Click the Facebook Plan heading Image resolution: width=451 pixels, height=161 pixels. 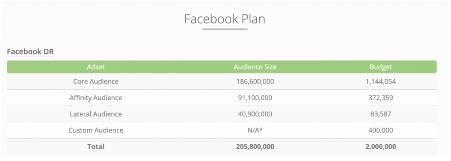click(225, 19)
